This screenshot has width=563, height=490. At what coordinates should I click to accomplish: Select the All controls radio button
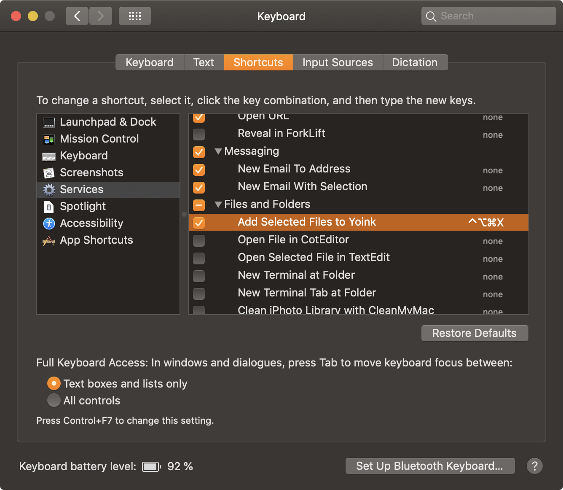tap(54, 400)
